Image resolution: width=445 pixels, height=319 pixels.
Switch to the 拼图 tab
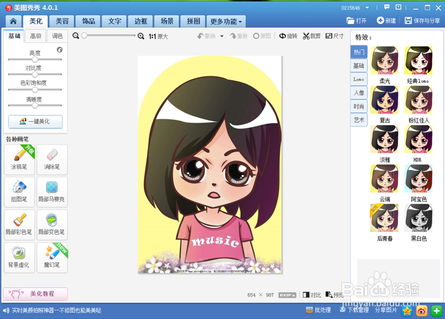[193, 21]
